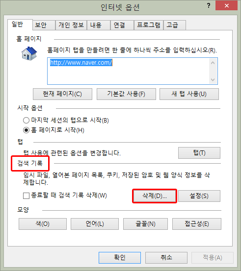Click the question mark help icon
241x271 pixels.
[209, 5]
